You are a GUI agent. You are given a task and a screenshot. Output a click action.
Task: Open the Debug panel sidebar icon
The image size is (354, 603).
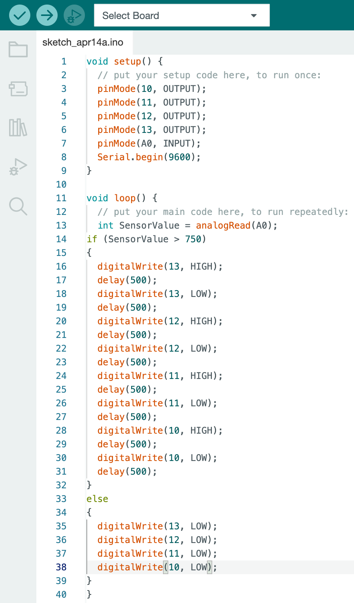click(x=18, y=167)
